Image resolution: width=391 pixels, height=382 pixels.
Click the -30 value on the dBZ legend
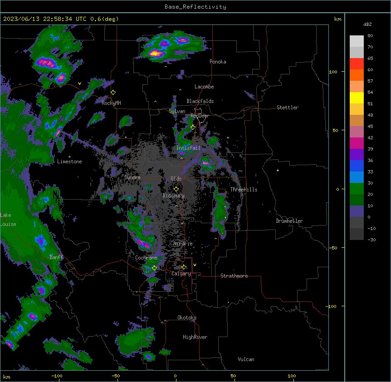[371, 240]
